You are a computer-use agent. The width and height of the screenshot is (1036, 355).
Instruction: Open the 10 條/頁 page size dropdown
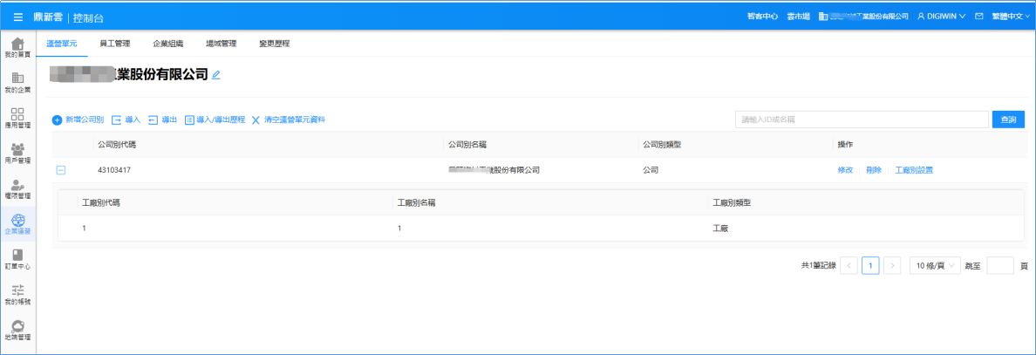934,266
